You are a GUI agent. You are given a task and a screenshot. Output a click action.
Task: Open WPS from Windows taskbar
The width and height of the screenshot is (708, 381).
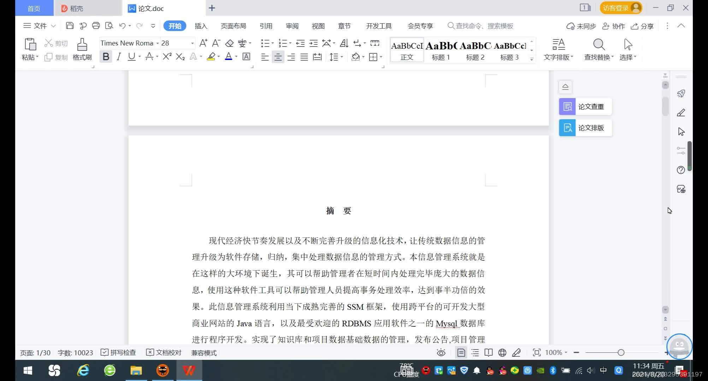189,370
